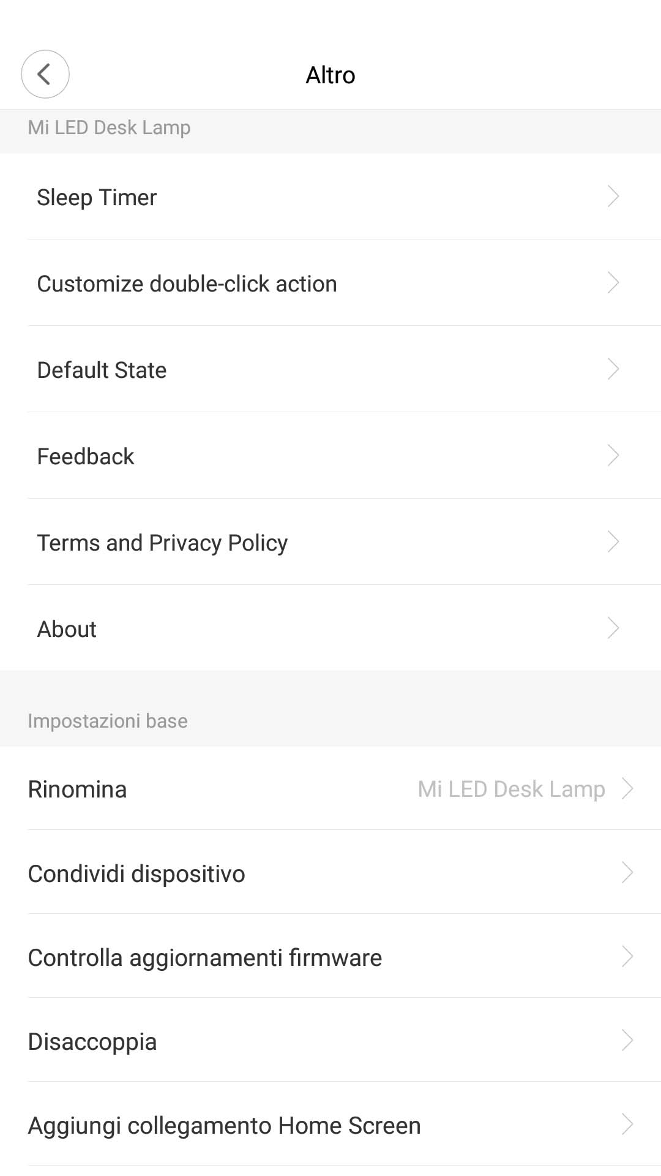Click the chevron beside Default State
661x1176 pixels.
613,369
